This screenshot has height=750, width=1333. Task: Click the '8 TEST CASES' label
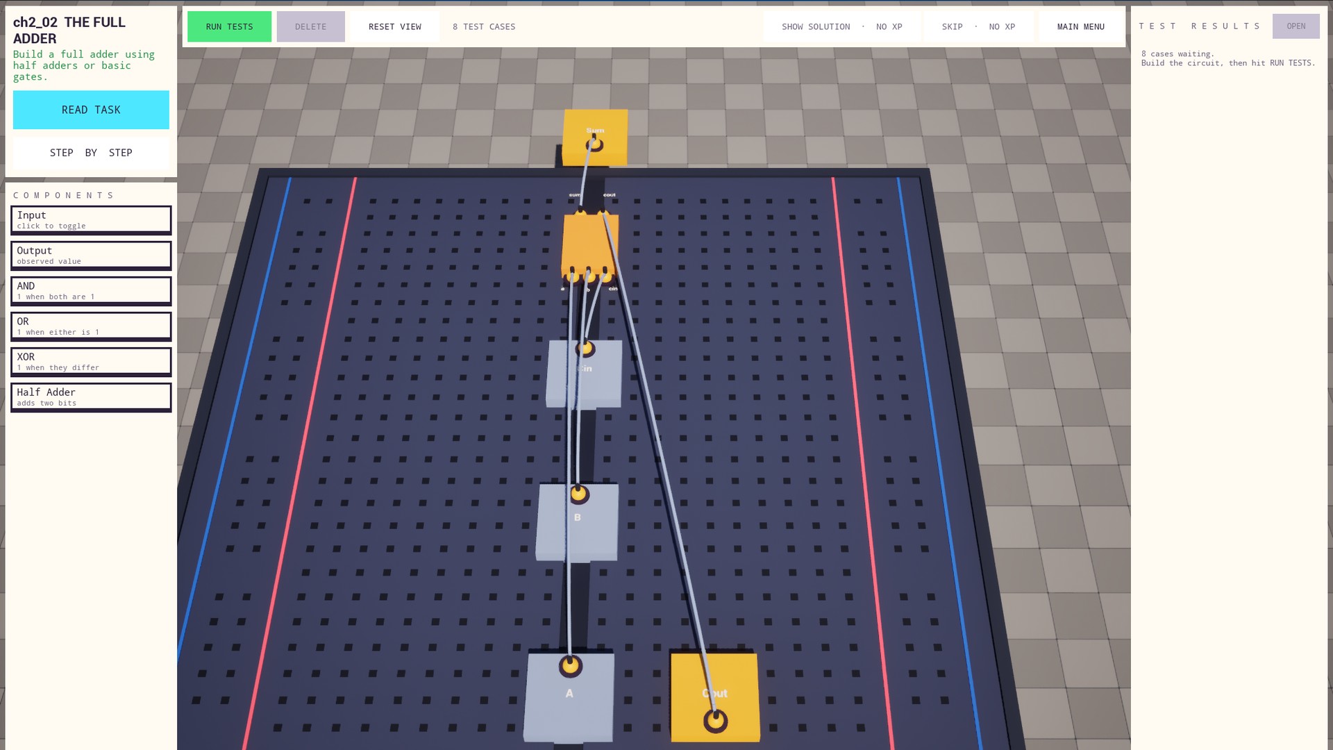[484, 26]
